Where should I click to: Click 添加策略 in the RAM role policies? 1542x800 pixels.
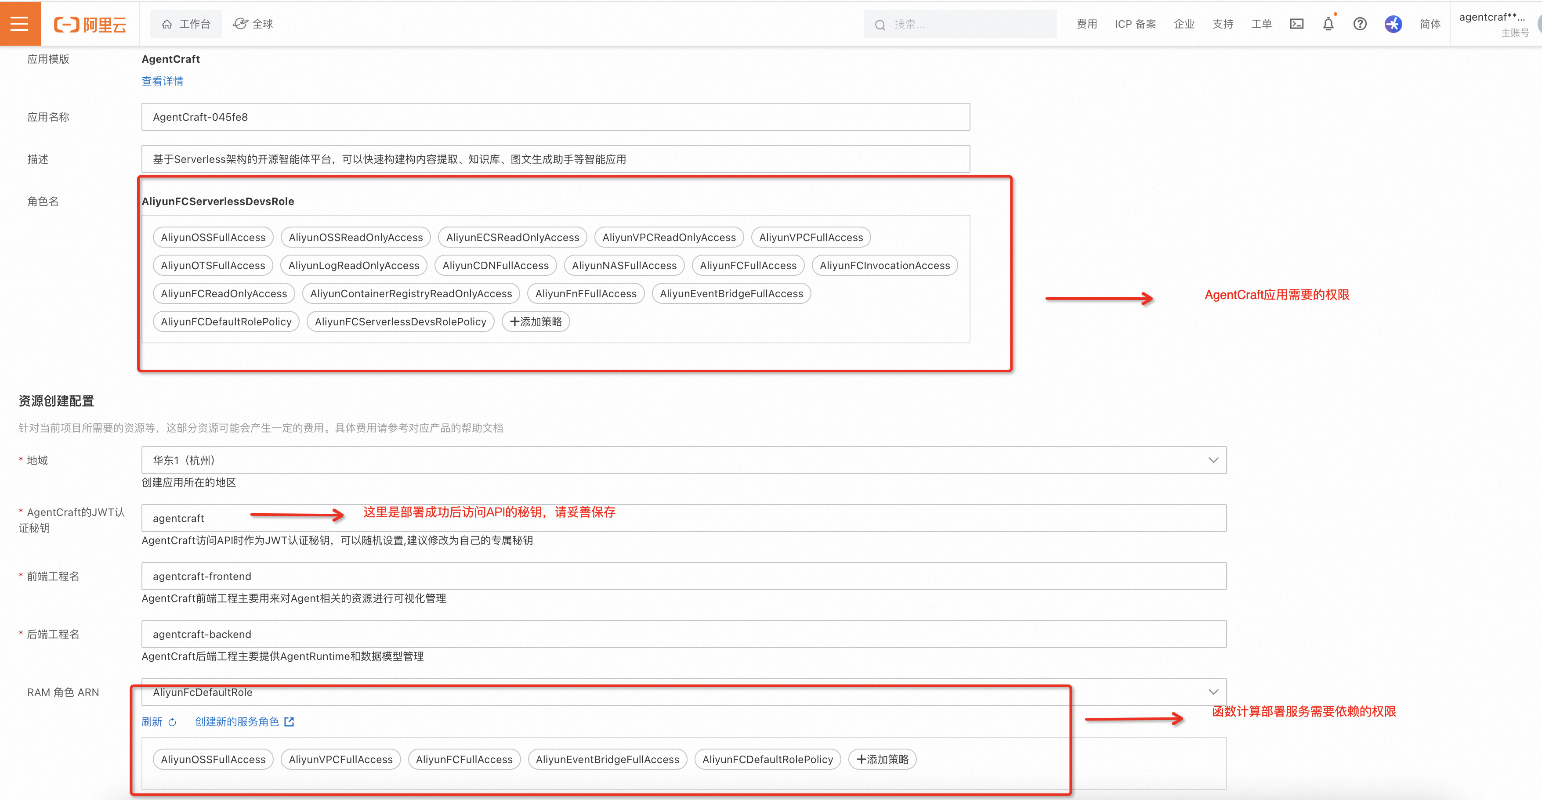pyautogui.click(x=882, y=759)
